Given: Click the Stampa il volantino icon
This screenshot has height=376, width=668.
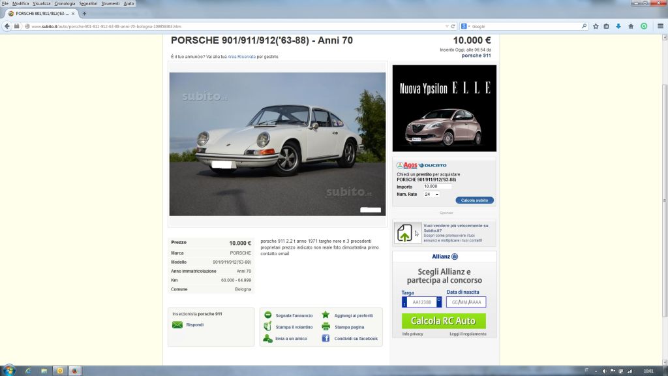Looking at the screenshot, I should coord(267,326).
